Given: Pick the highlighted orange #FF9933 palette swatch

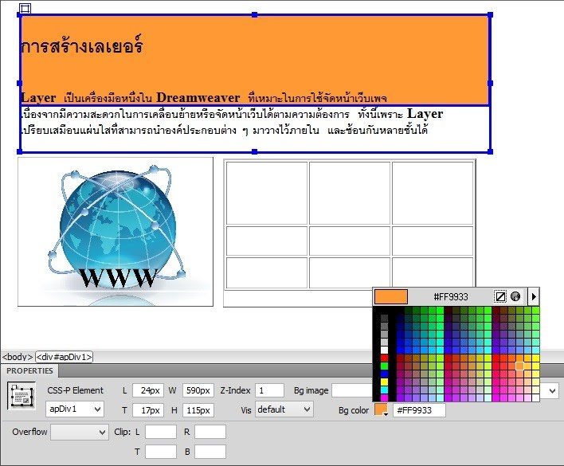Looking at the screenshot, I should 519,366.
